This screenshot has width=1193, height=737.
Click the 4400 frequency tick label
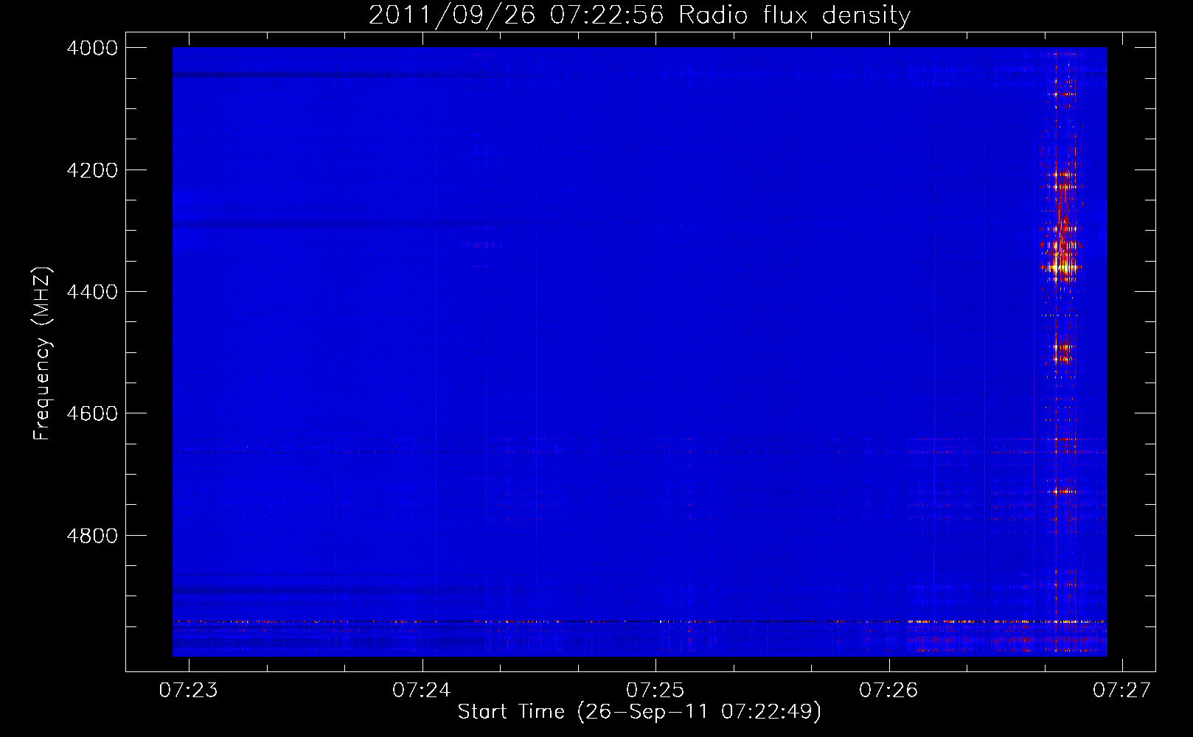coord(92,292)
